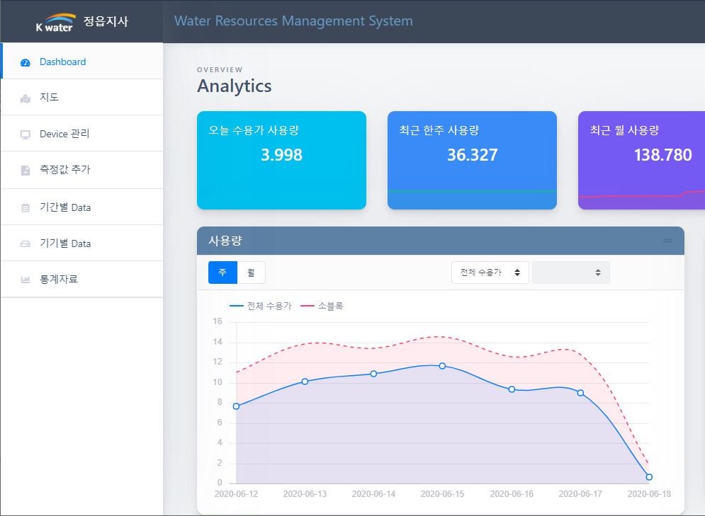
Task: Click the drive icon beside 기기별 Data
Action: coord(26,244)
